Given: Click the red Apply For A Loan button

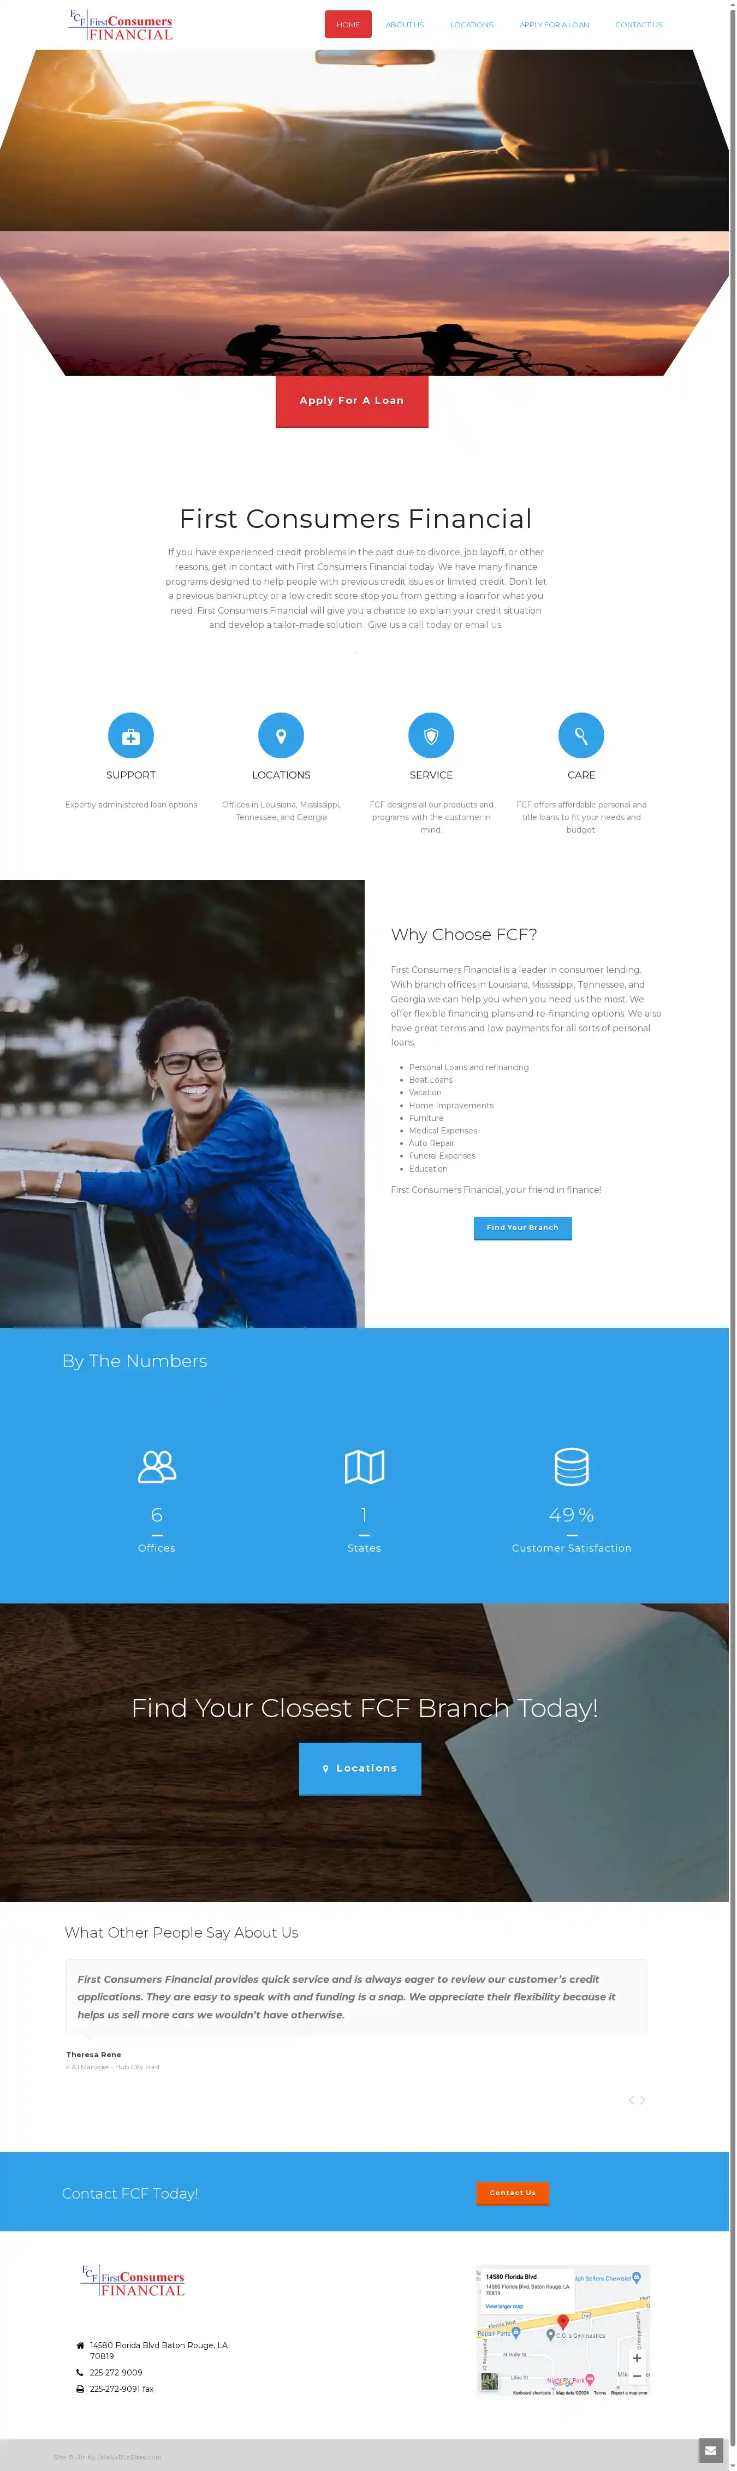Looking at the screenshot, I should [351, 401].
